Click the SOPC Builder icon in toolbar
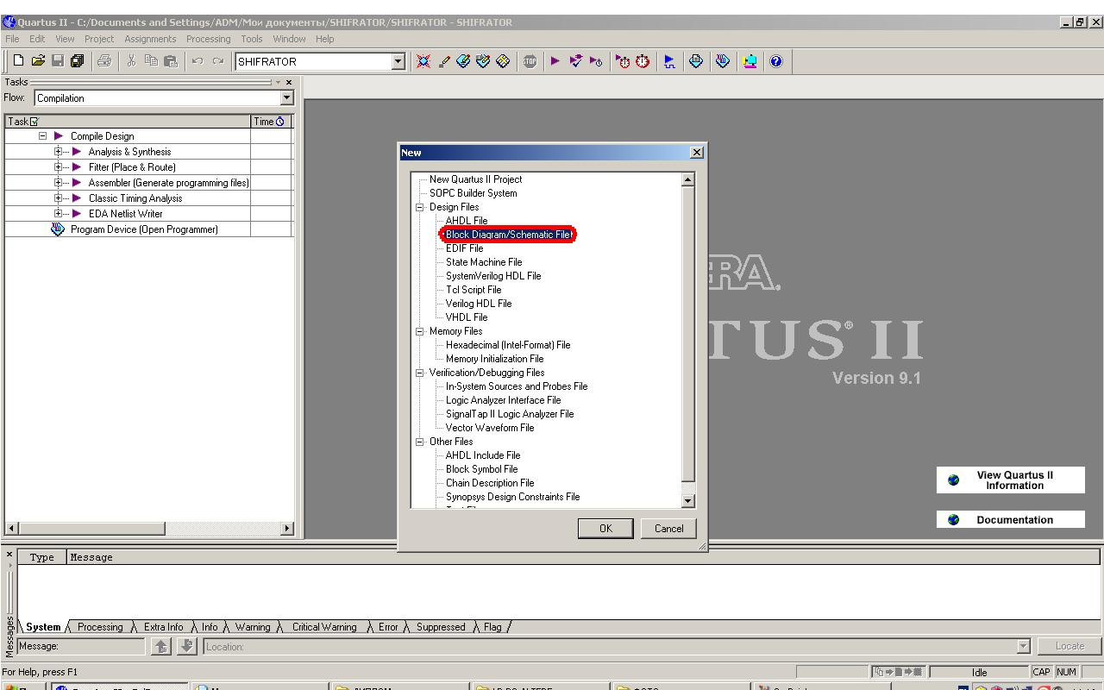This screenshot has width=1104, height=690. coord(750,61)
